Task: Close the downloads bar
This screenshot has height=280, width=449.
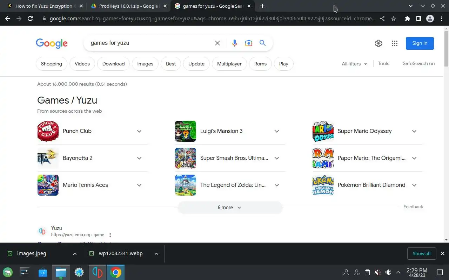Action: (442, 253)
